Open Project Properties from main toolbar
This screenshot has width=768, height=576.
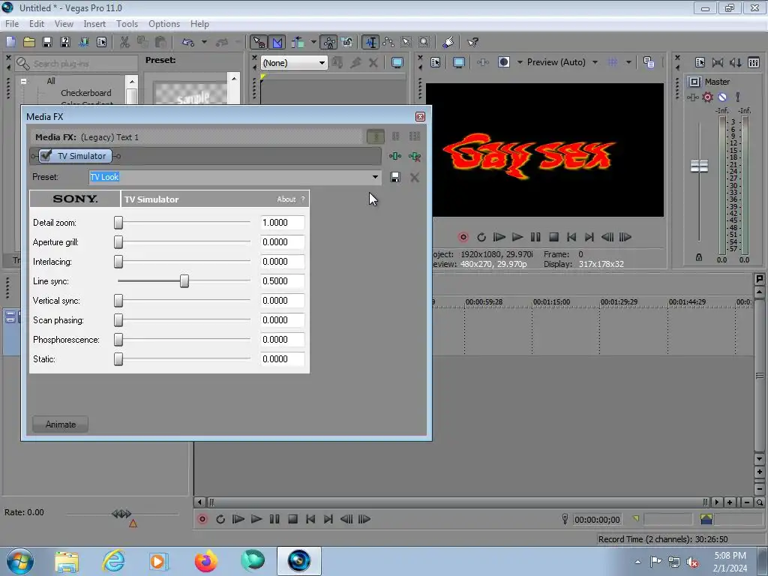point(101,42)
